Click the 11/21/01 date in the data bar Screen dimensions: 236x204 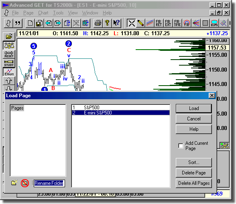coord(28,33)
